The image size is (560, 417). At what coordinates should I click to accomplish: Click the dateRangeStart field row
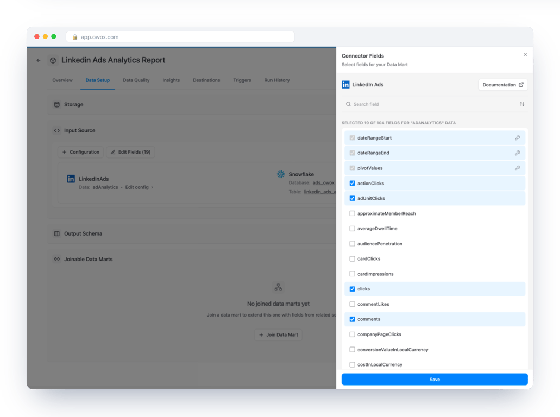point(435,138)
